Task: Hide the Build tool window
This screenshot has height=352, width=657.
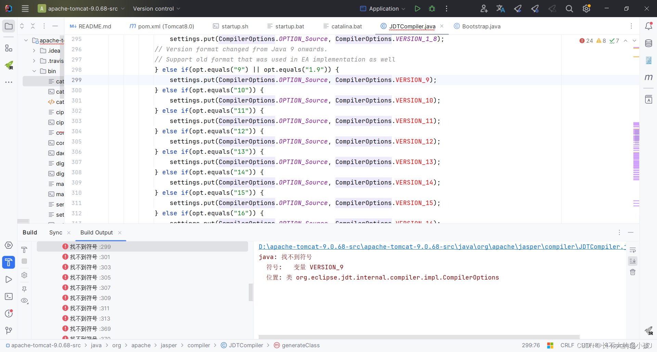Action: [631, 232]
